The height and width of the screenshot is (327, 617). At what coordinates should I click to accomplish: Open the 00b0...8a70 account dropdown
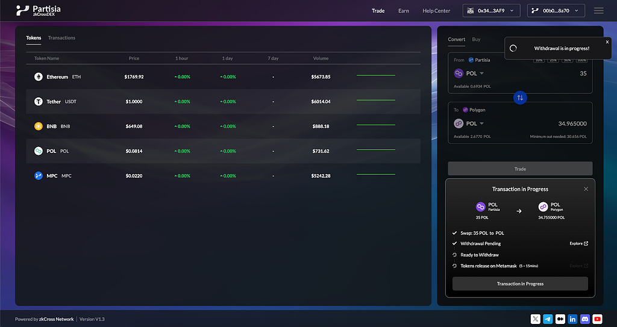tap(556, 11)
